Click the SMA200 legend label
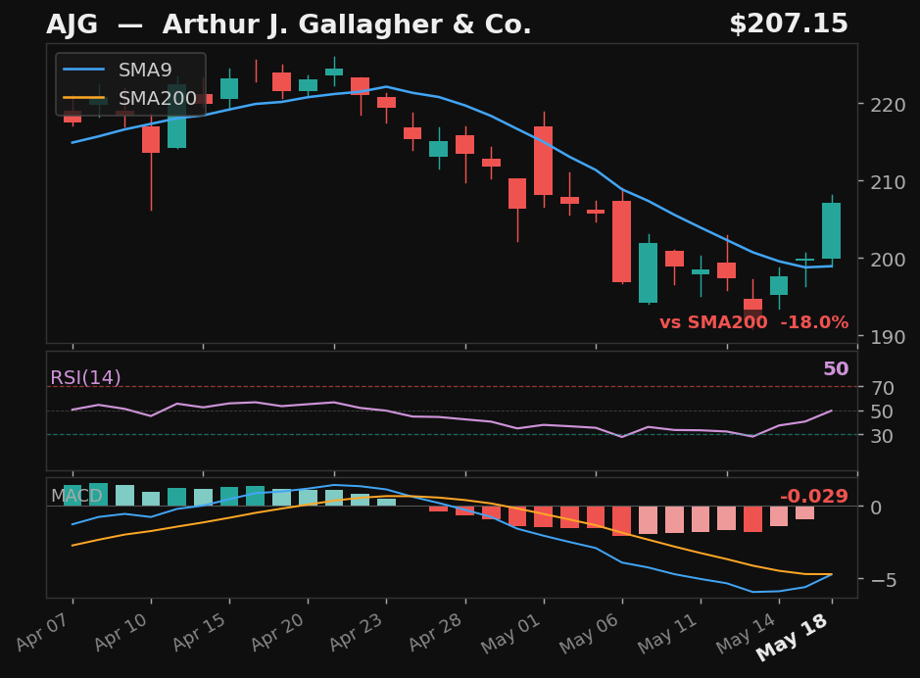Image resolution: width=920 pixels, height=678 pixels. click(158, 99)
